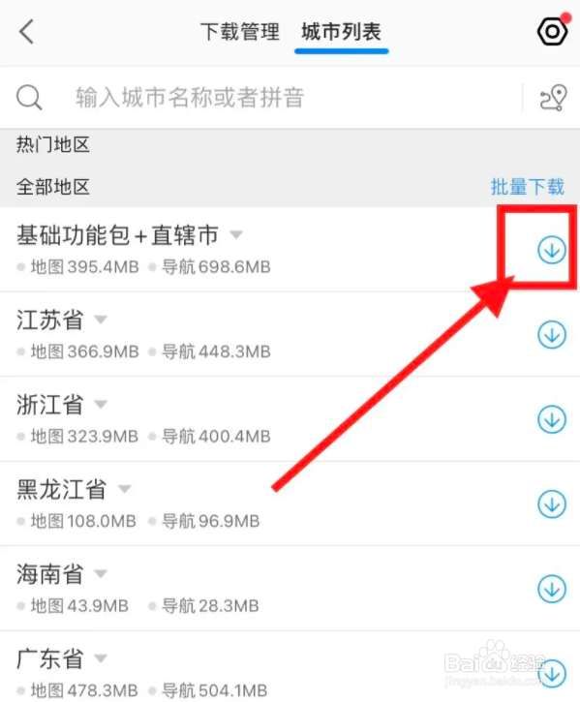
Task: Expand the 黑龙江省 city list
Action: 125,489
